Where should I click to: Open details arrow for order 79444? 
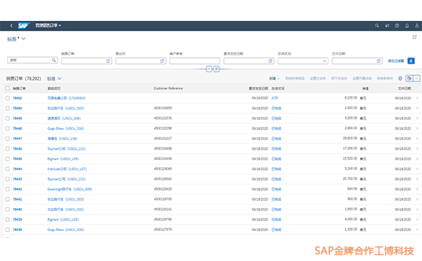point(417,169)
